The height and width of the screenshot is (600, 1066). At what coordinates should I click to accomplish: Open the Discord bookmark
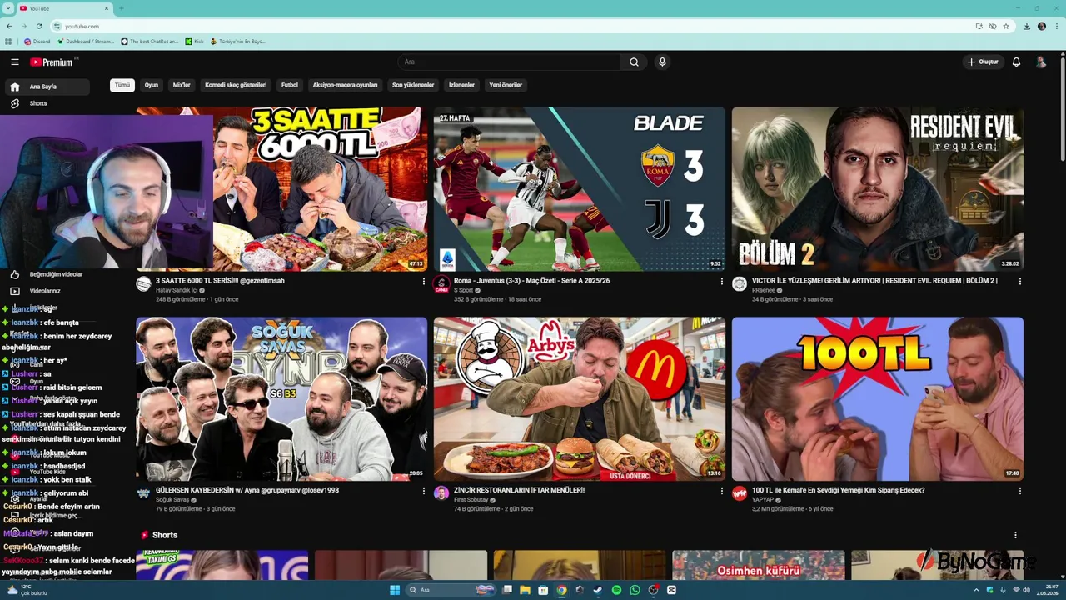point(37,42)
